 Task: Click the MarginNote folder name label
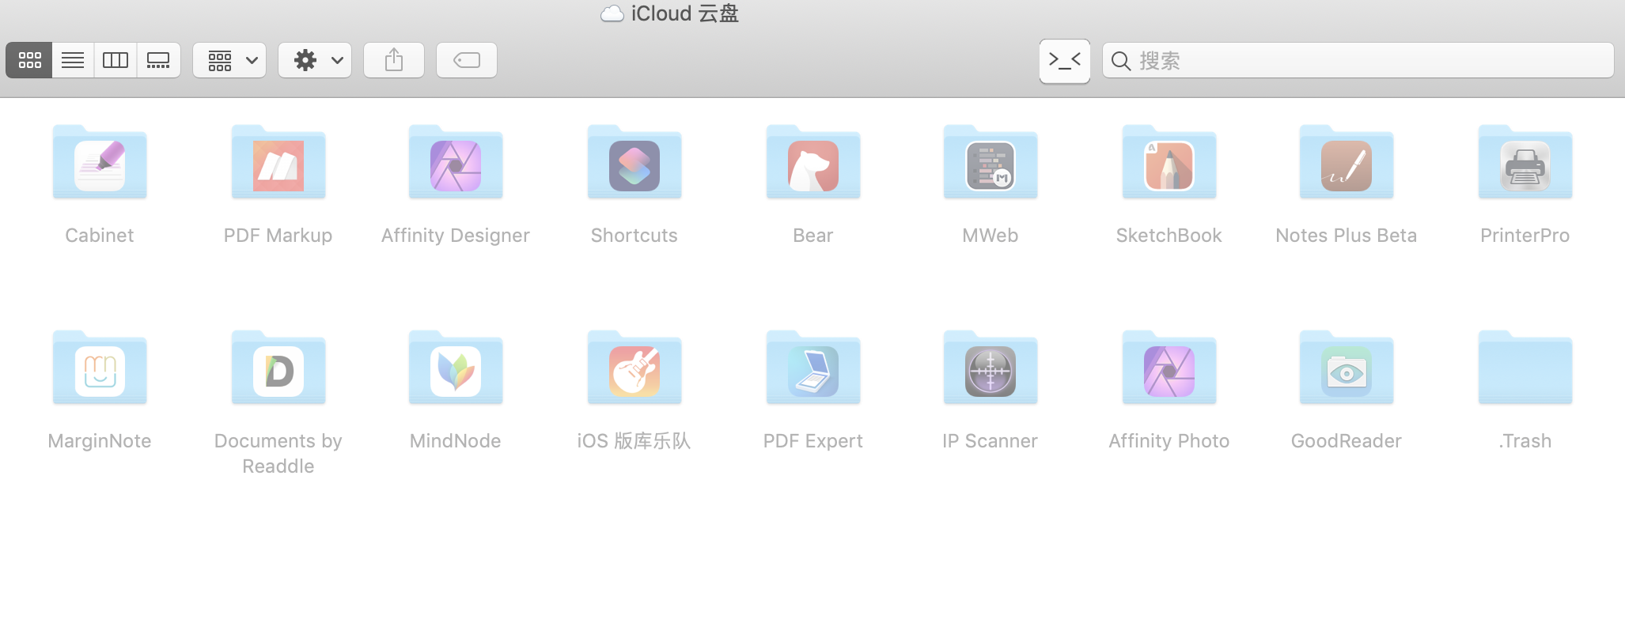click(100, 441)
